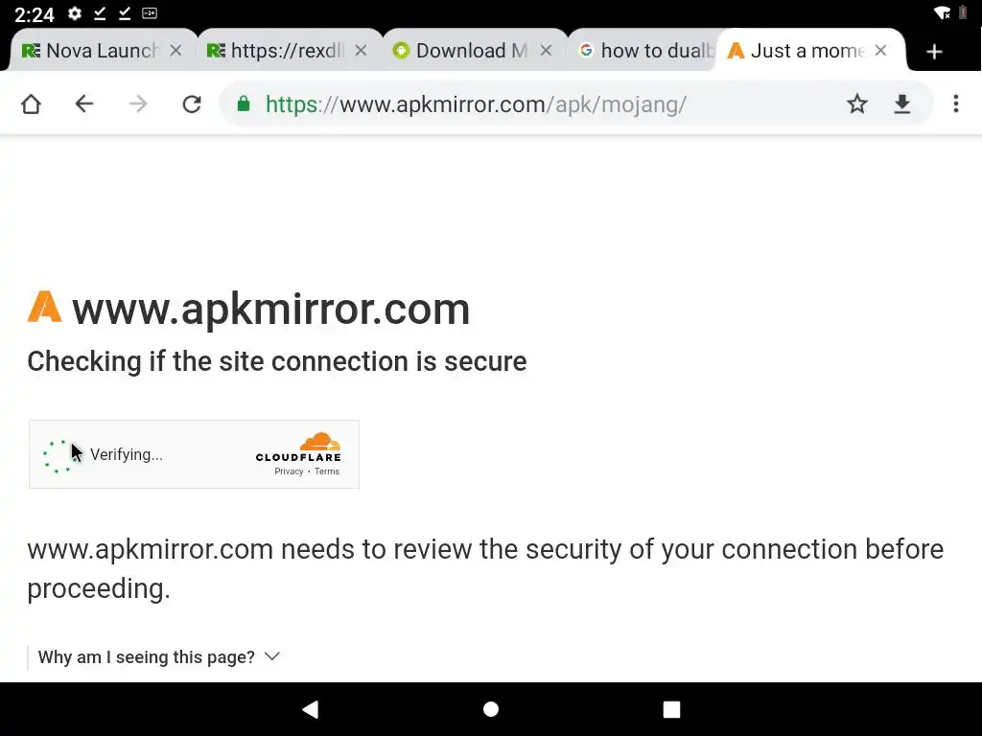Navigate back using the back arrow
This screenshot has width=982, height=736.
(x=84, y=103)
